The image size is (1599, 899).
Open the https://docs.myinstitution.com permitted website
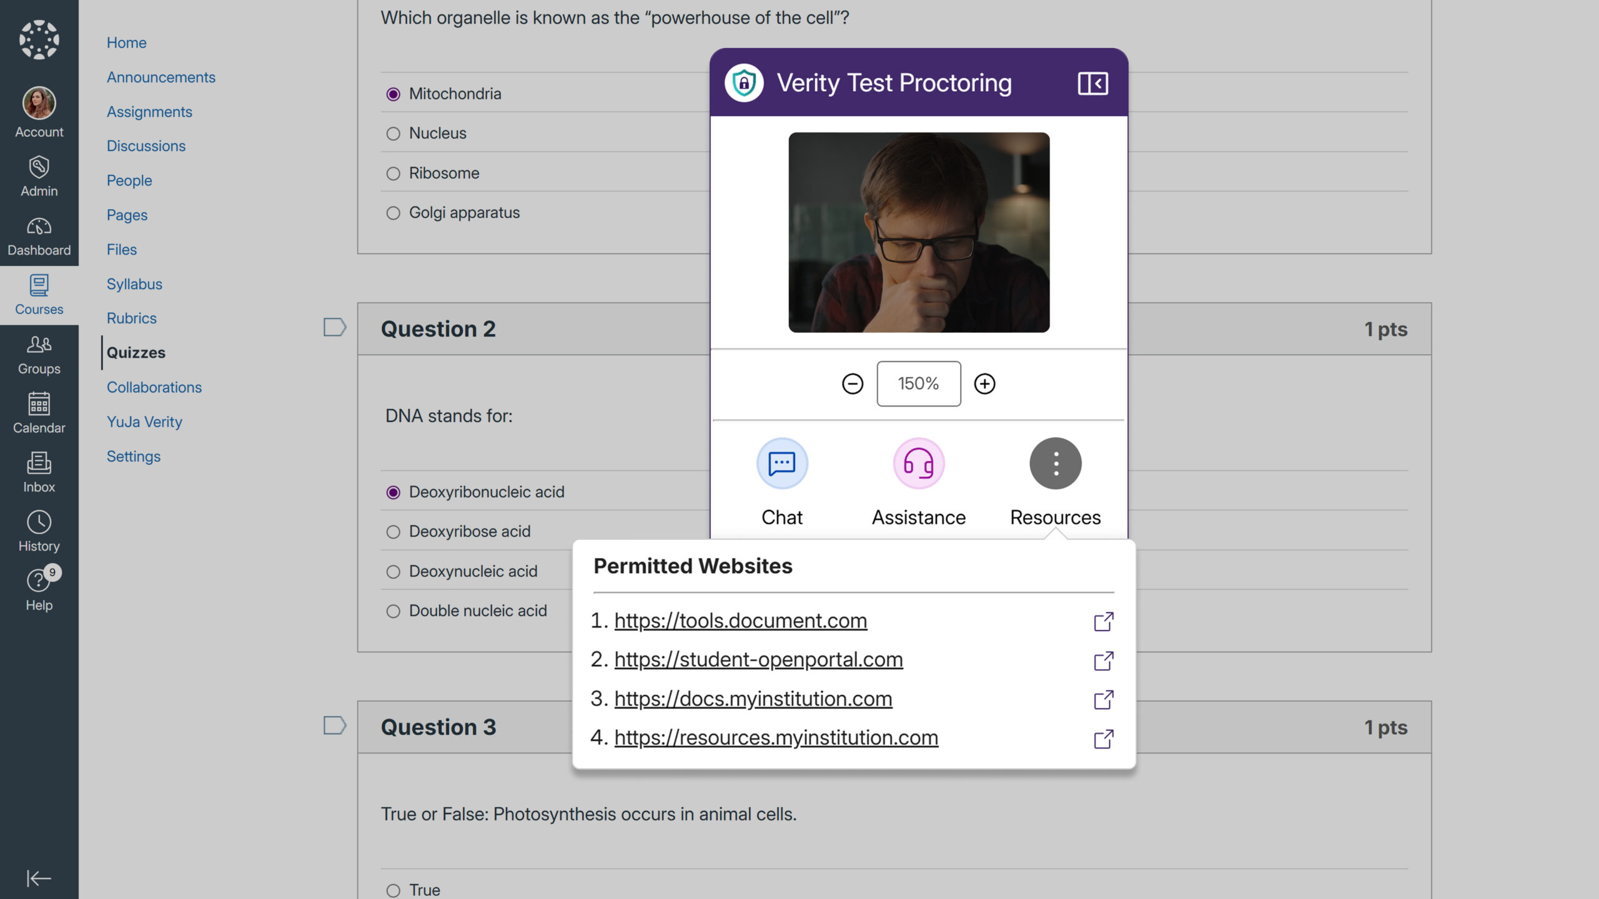point(753,699)
